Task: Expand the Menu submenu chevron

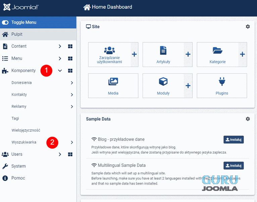Action: click(60, 59)
